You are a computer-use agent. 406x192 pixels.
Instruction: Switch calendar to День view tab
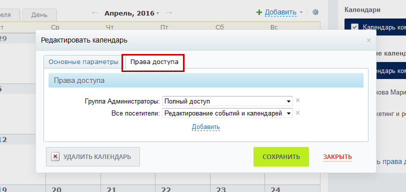click(39, 14)
